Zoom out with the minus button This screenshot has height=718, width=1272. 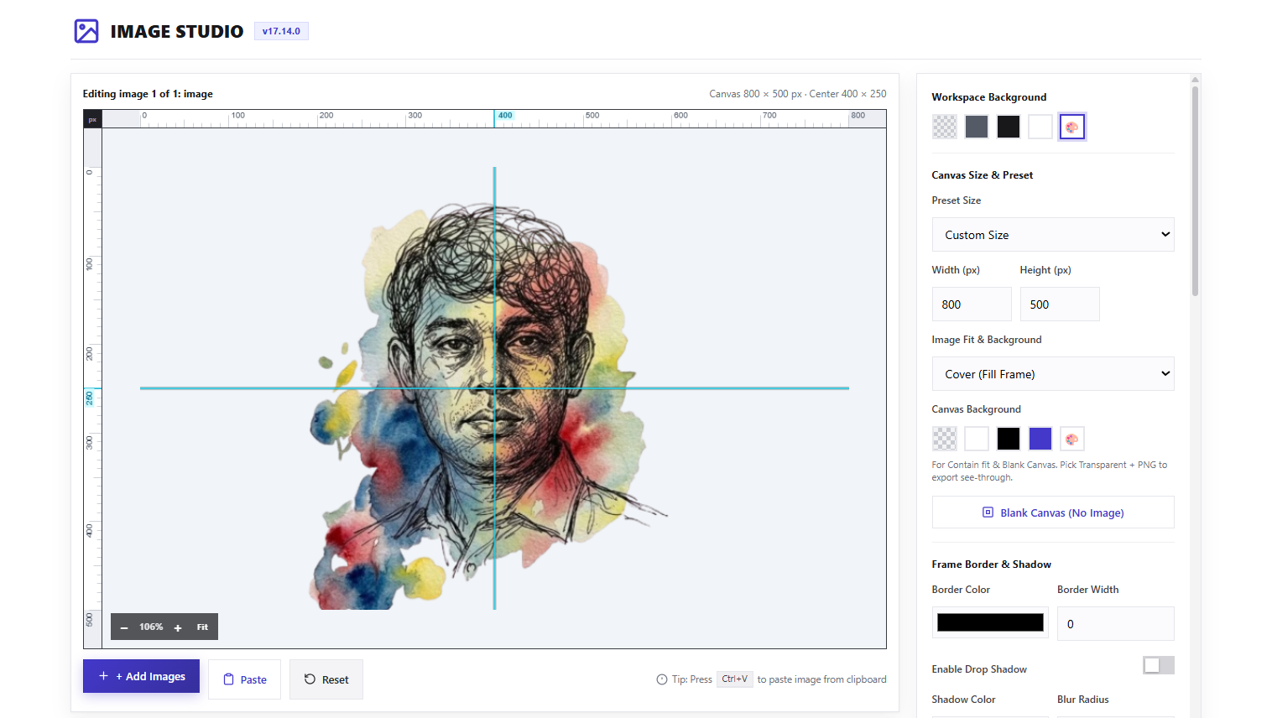coord(124,627)
